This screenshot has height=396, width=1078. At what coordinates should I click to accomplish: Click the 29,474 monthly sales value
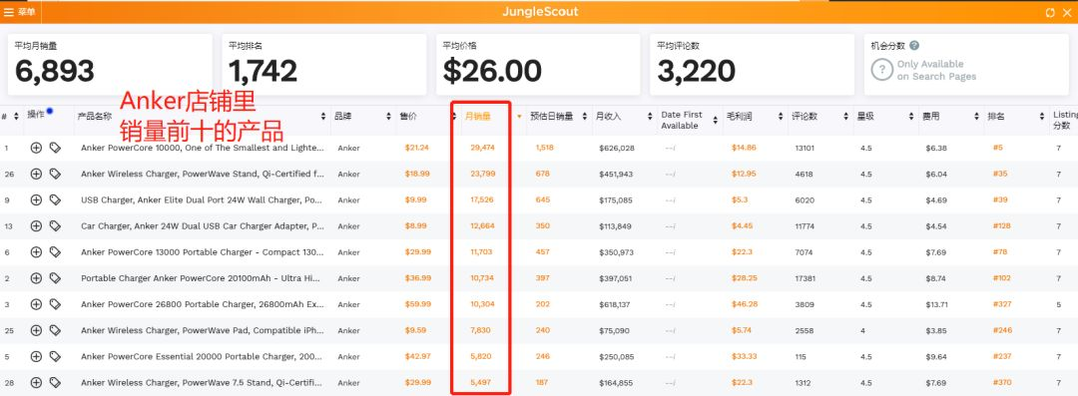click(x=483, y=148)
